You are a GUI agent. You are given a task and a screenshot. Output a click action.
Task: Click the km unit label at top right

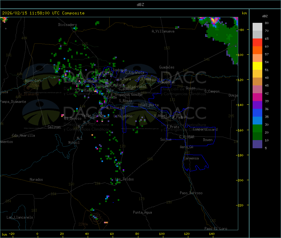tap(244, 13)
